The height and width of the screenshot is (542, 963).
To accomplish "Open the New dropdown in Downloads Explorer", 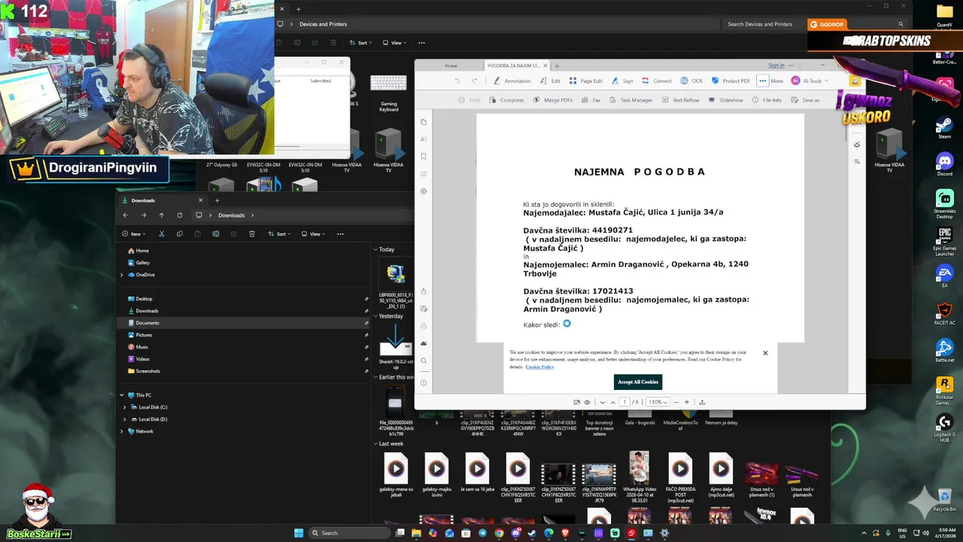I will pyautogui.click(x=134, y=234).
